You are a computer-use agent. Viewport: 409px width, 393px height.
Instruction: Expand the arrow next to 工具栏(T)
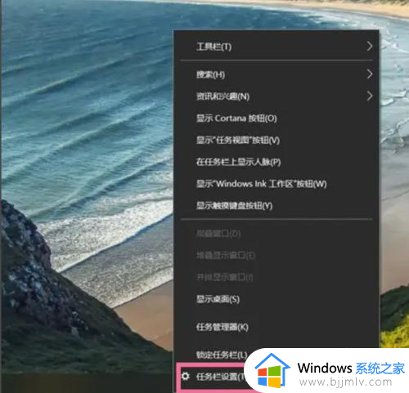[x=370, y=47]
